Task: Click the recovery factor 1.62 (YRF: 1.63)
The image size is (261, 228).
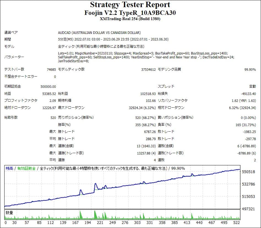Action: pyautogui.click(x=244, y=101)
